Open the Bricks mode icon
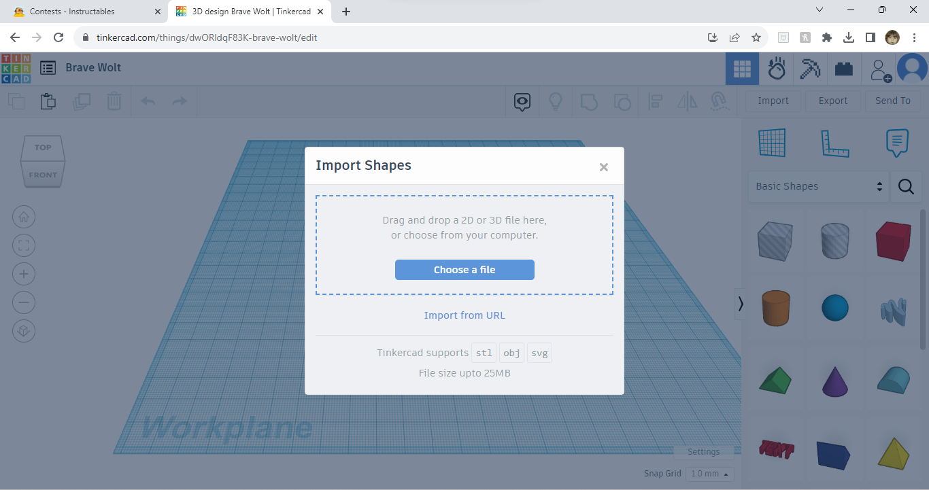This screenshot has height=490, width=929. [844, 69]
